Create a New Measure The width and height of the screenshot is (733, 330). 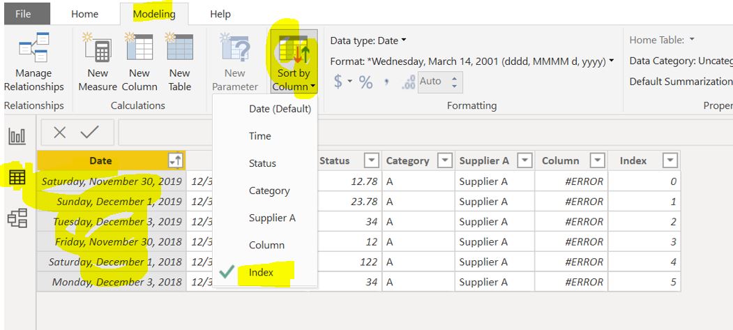coord(97,61)
